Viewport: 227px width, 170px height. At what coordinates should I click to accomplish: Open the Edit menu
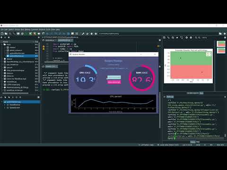6,29
